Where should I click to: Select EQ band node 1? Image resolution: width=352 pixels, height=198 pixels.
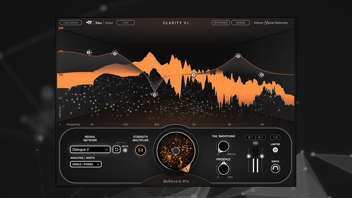pos(89,53)
